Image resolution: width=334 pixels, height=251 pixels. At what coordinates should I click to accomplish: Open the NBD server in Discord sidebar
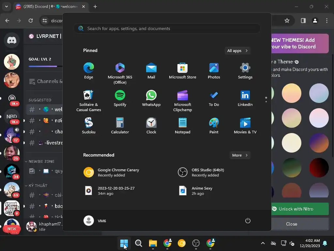click(12, 117)
